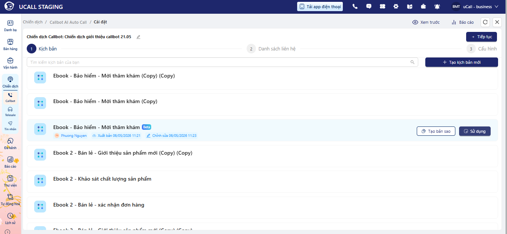Click flow icon of xác nhận đơn hàng row
Viewport: 507px width, 234px height.
point(40,207)
